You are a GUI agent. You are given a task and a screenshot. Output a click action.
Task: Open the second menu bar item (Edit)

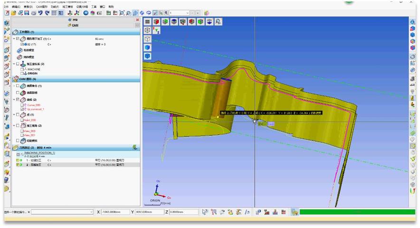pos(16,7)
